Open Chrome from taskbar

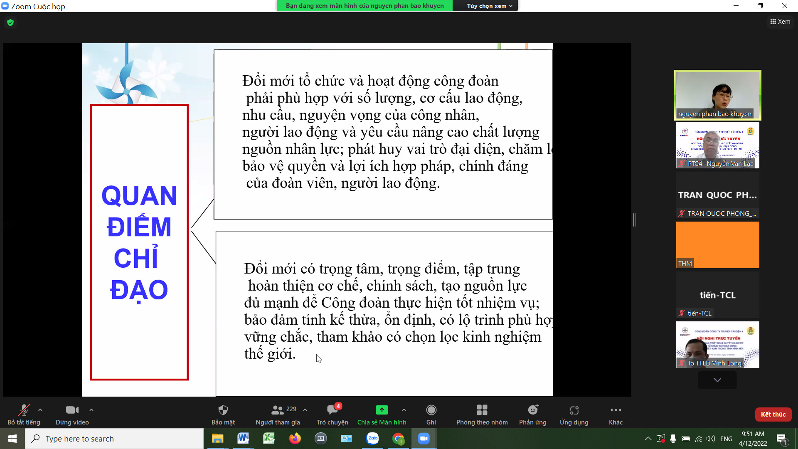tap(398, 439)
